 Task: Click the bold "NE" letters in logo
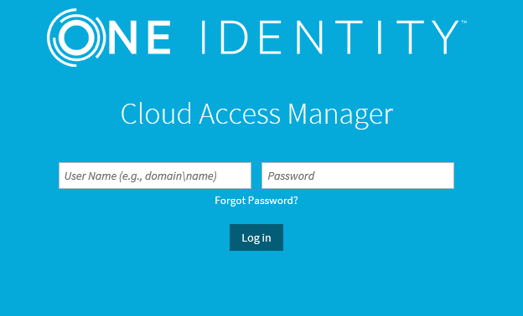139,38
